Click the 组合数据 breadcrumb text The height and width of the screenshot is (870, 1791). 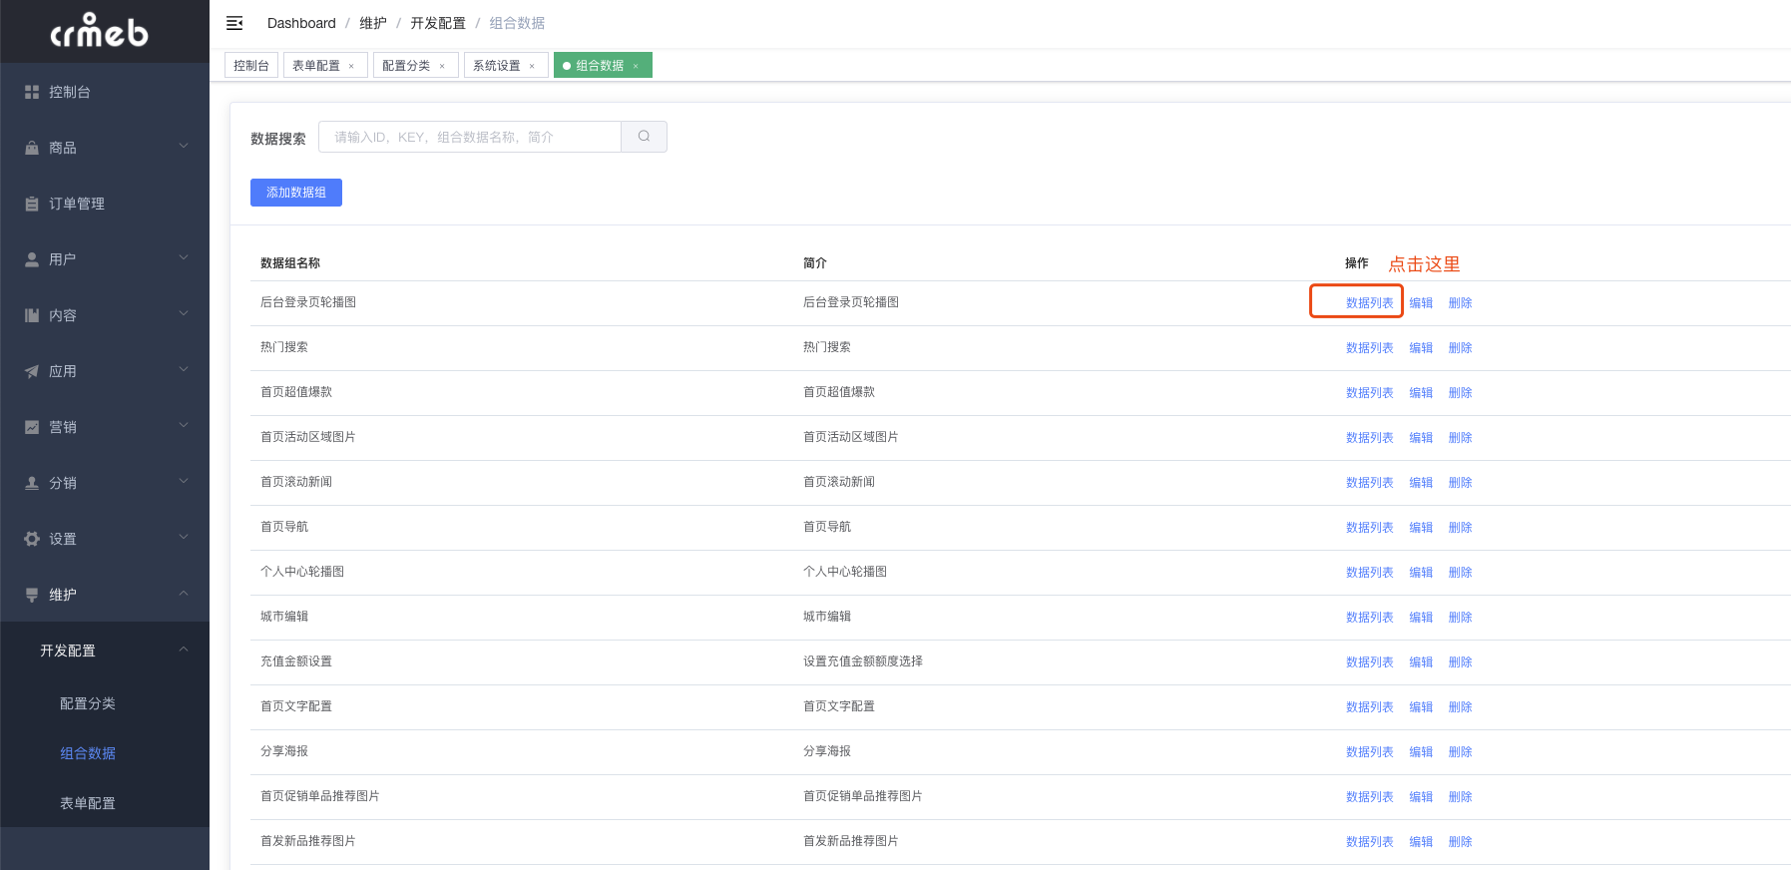coord(517,23)
